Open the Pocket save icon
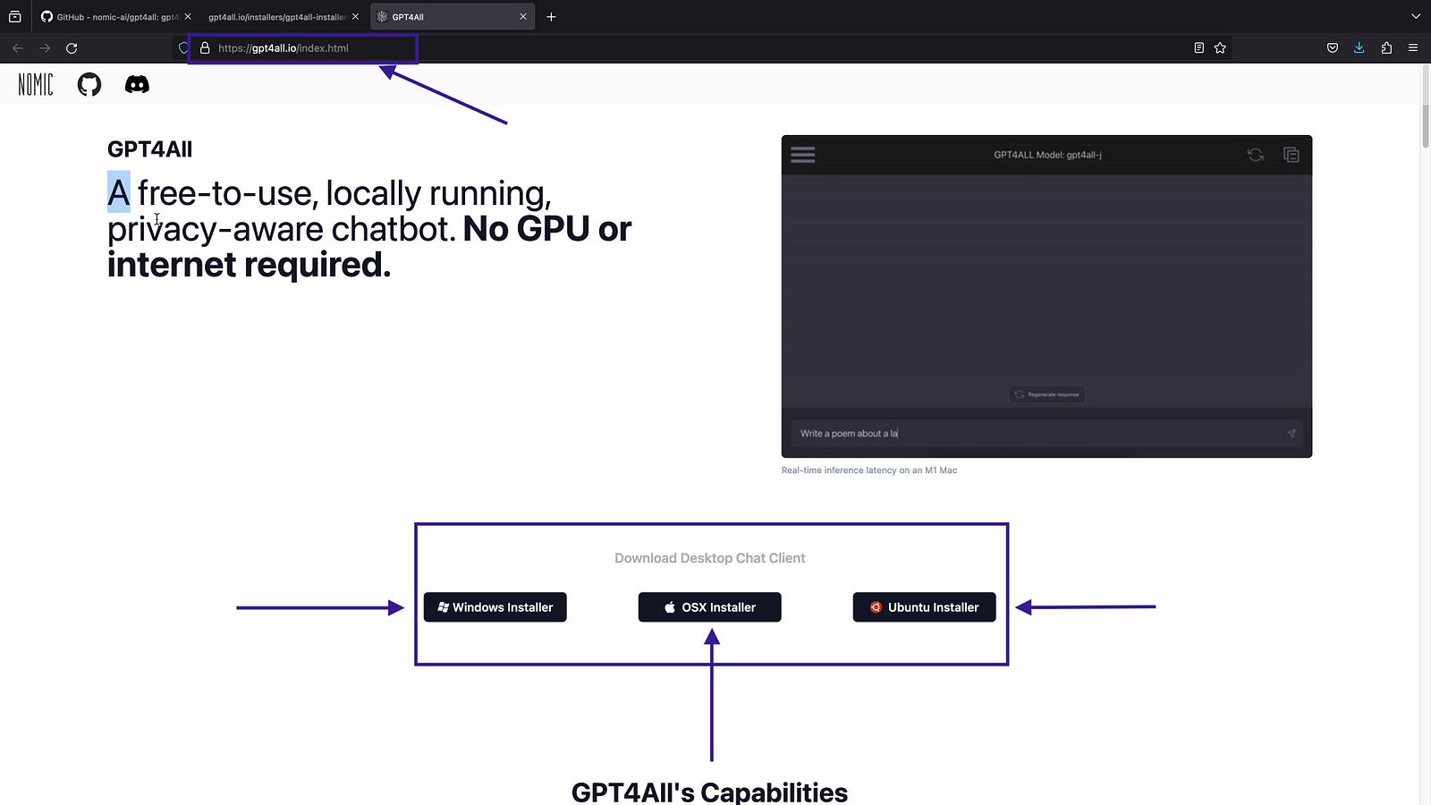The image size is (1431, 805). pyautogui.click(x=1333, y=48)
